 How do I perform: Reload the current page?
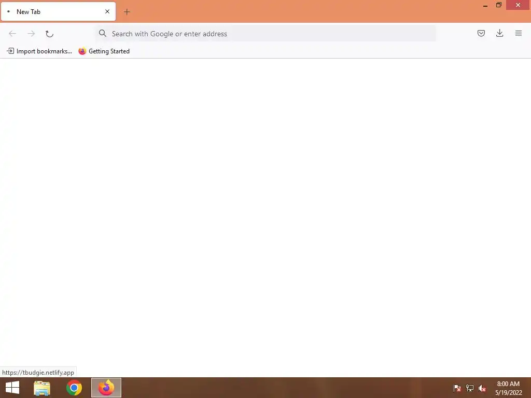[x=49, y=34]
